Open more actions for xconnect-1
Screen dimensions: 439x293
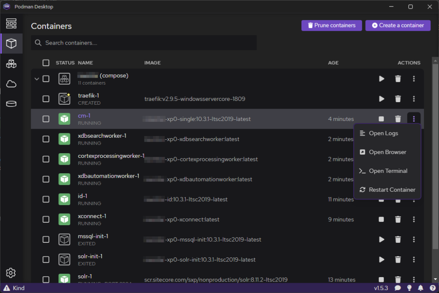[414, 219]
